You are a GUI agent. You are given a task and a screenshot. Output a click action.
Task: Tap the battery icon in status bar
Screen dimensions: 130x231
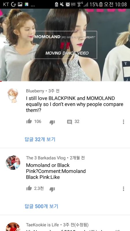[101, 4]
